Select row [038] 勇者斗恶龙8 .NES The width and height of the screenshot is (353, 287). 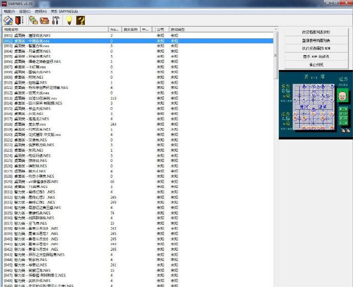[x=138, y=228]
